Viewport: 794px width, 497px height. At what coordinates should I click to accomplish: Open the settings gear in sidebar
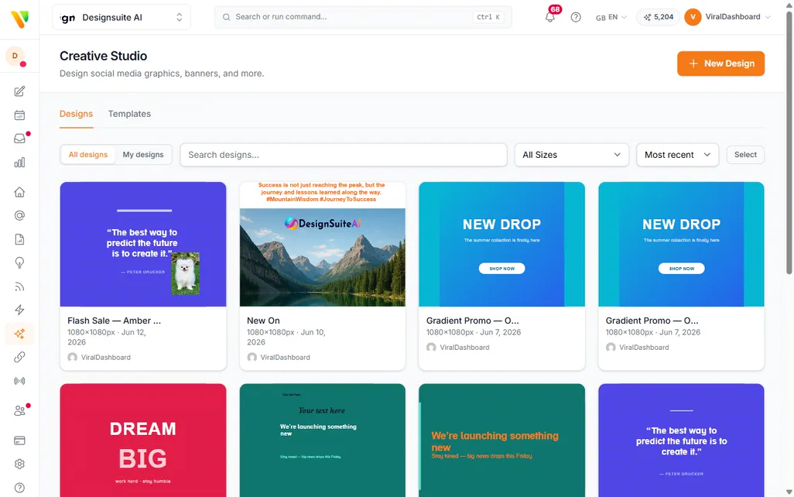(19, 464)
